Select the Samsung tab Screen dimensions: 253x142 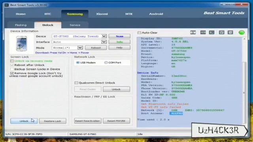75,14
